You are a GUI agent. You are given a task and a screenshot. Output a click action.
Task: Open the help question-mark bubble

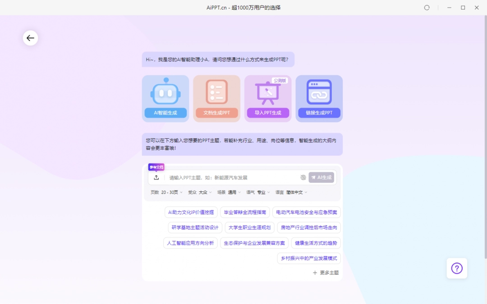pos(457,268)
